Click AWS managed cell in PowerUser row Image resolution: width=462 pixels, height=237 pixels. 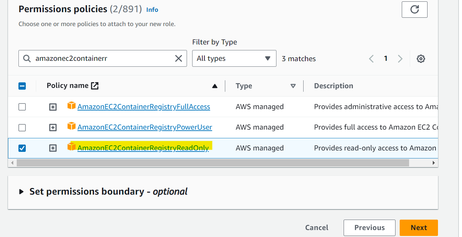(260, 127)
